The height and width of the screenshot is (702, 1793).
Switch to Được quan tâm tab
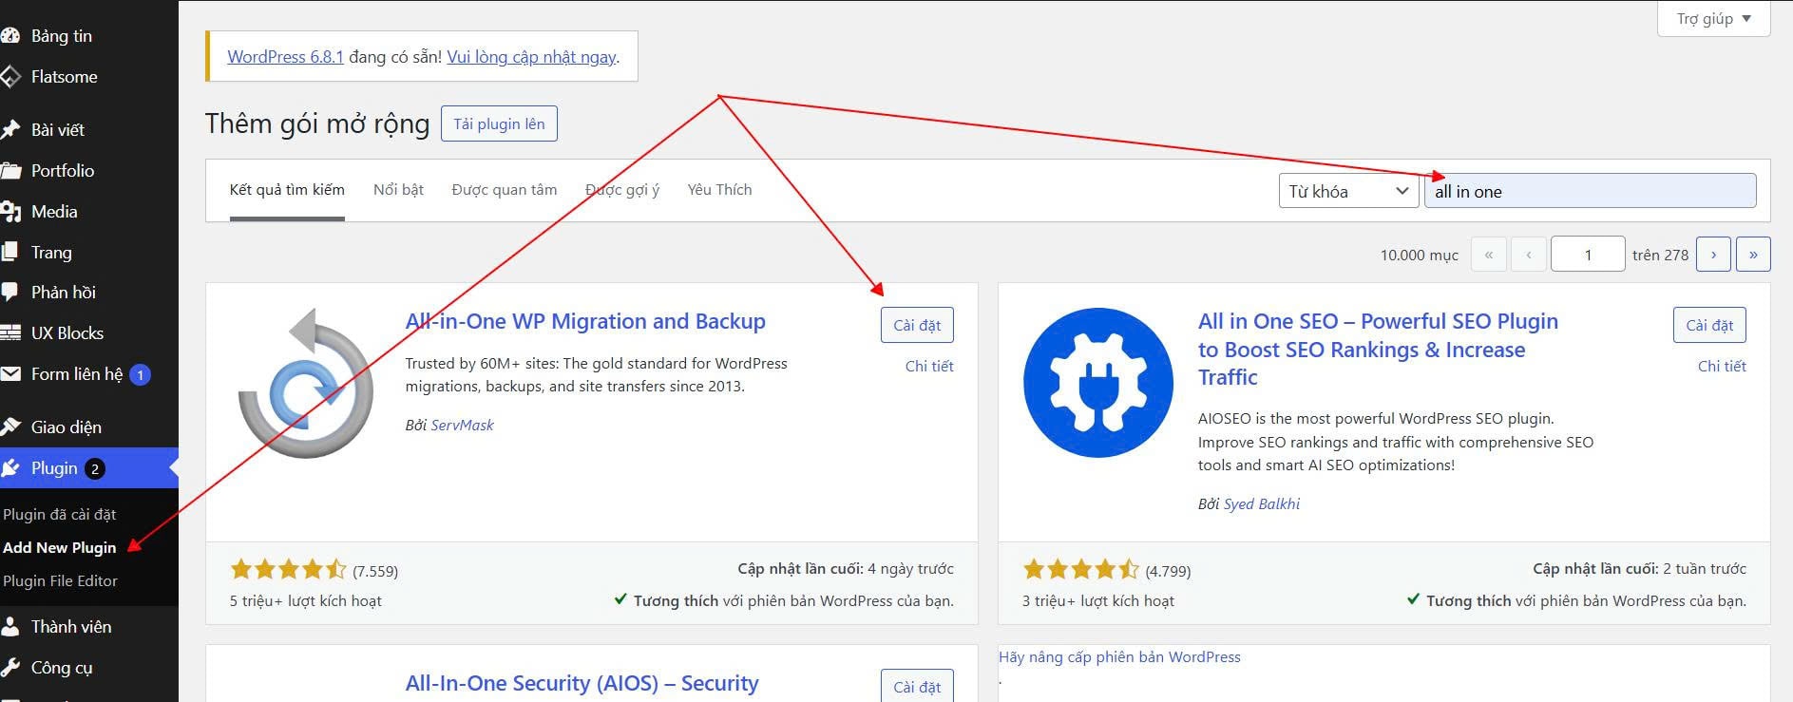pyautogui.click(x=505, y=190)
